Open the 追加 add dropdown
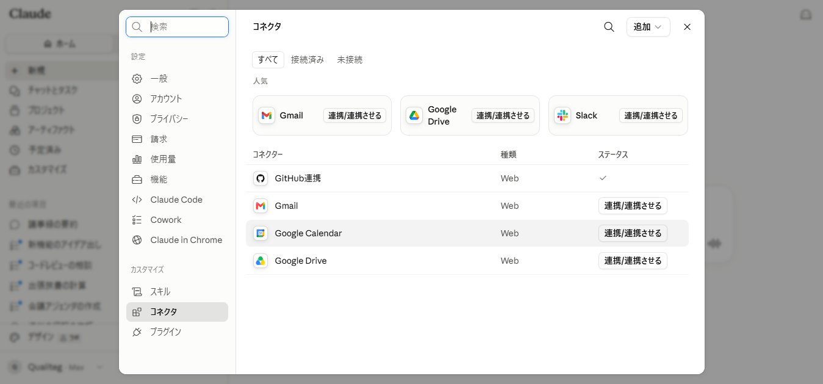823x384 pixels. click(648, 27)
